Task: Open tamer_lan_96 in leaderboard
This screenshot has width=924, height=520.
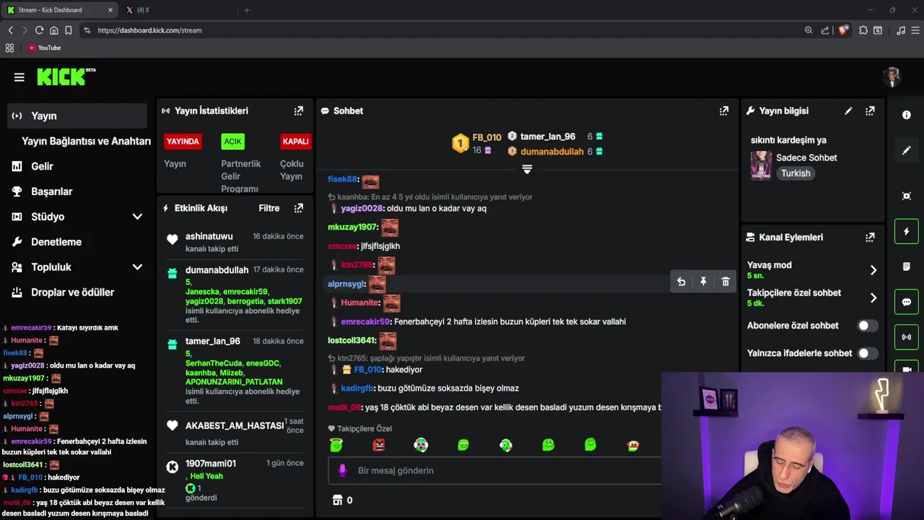Action: pyautogui.click(x=548, y=136)
